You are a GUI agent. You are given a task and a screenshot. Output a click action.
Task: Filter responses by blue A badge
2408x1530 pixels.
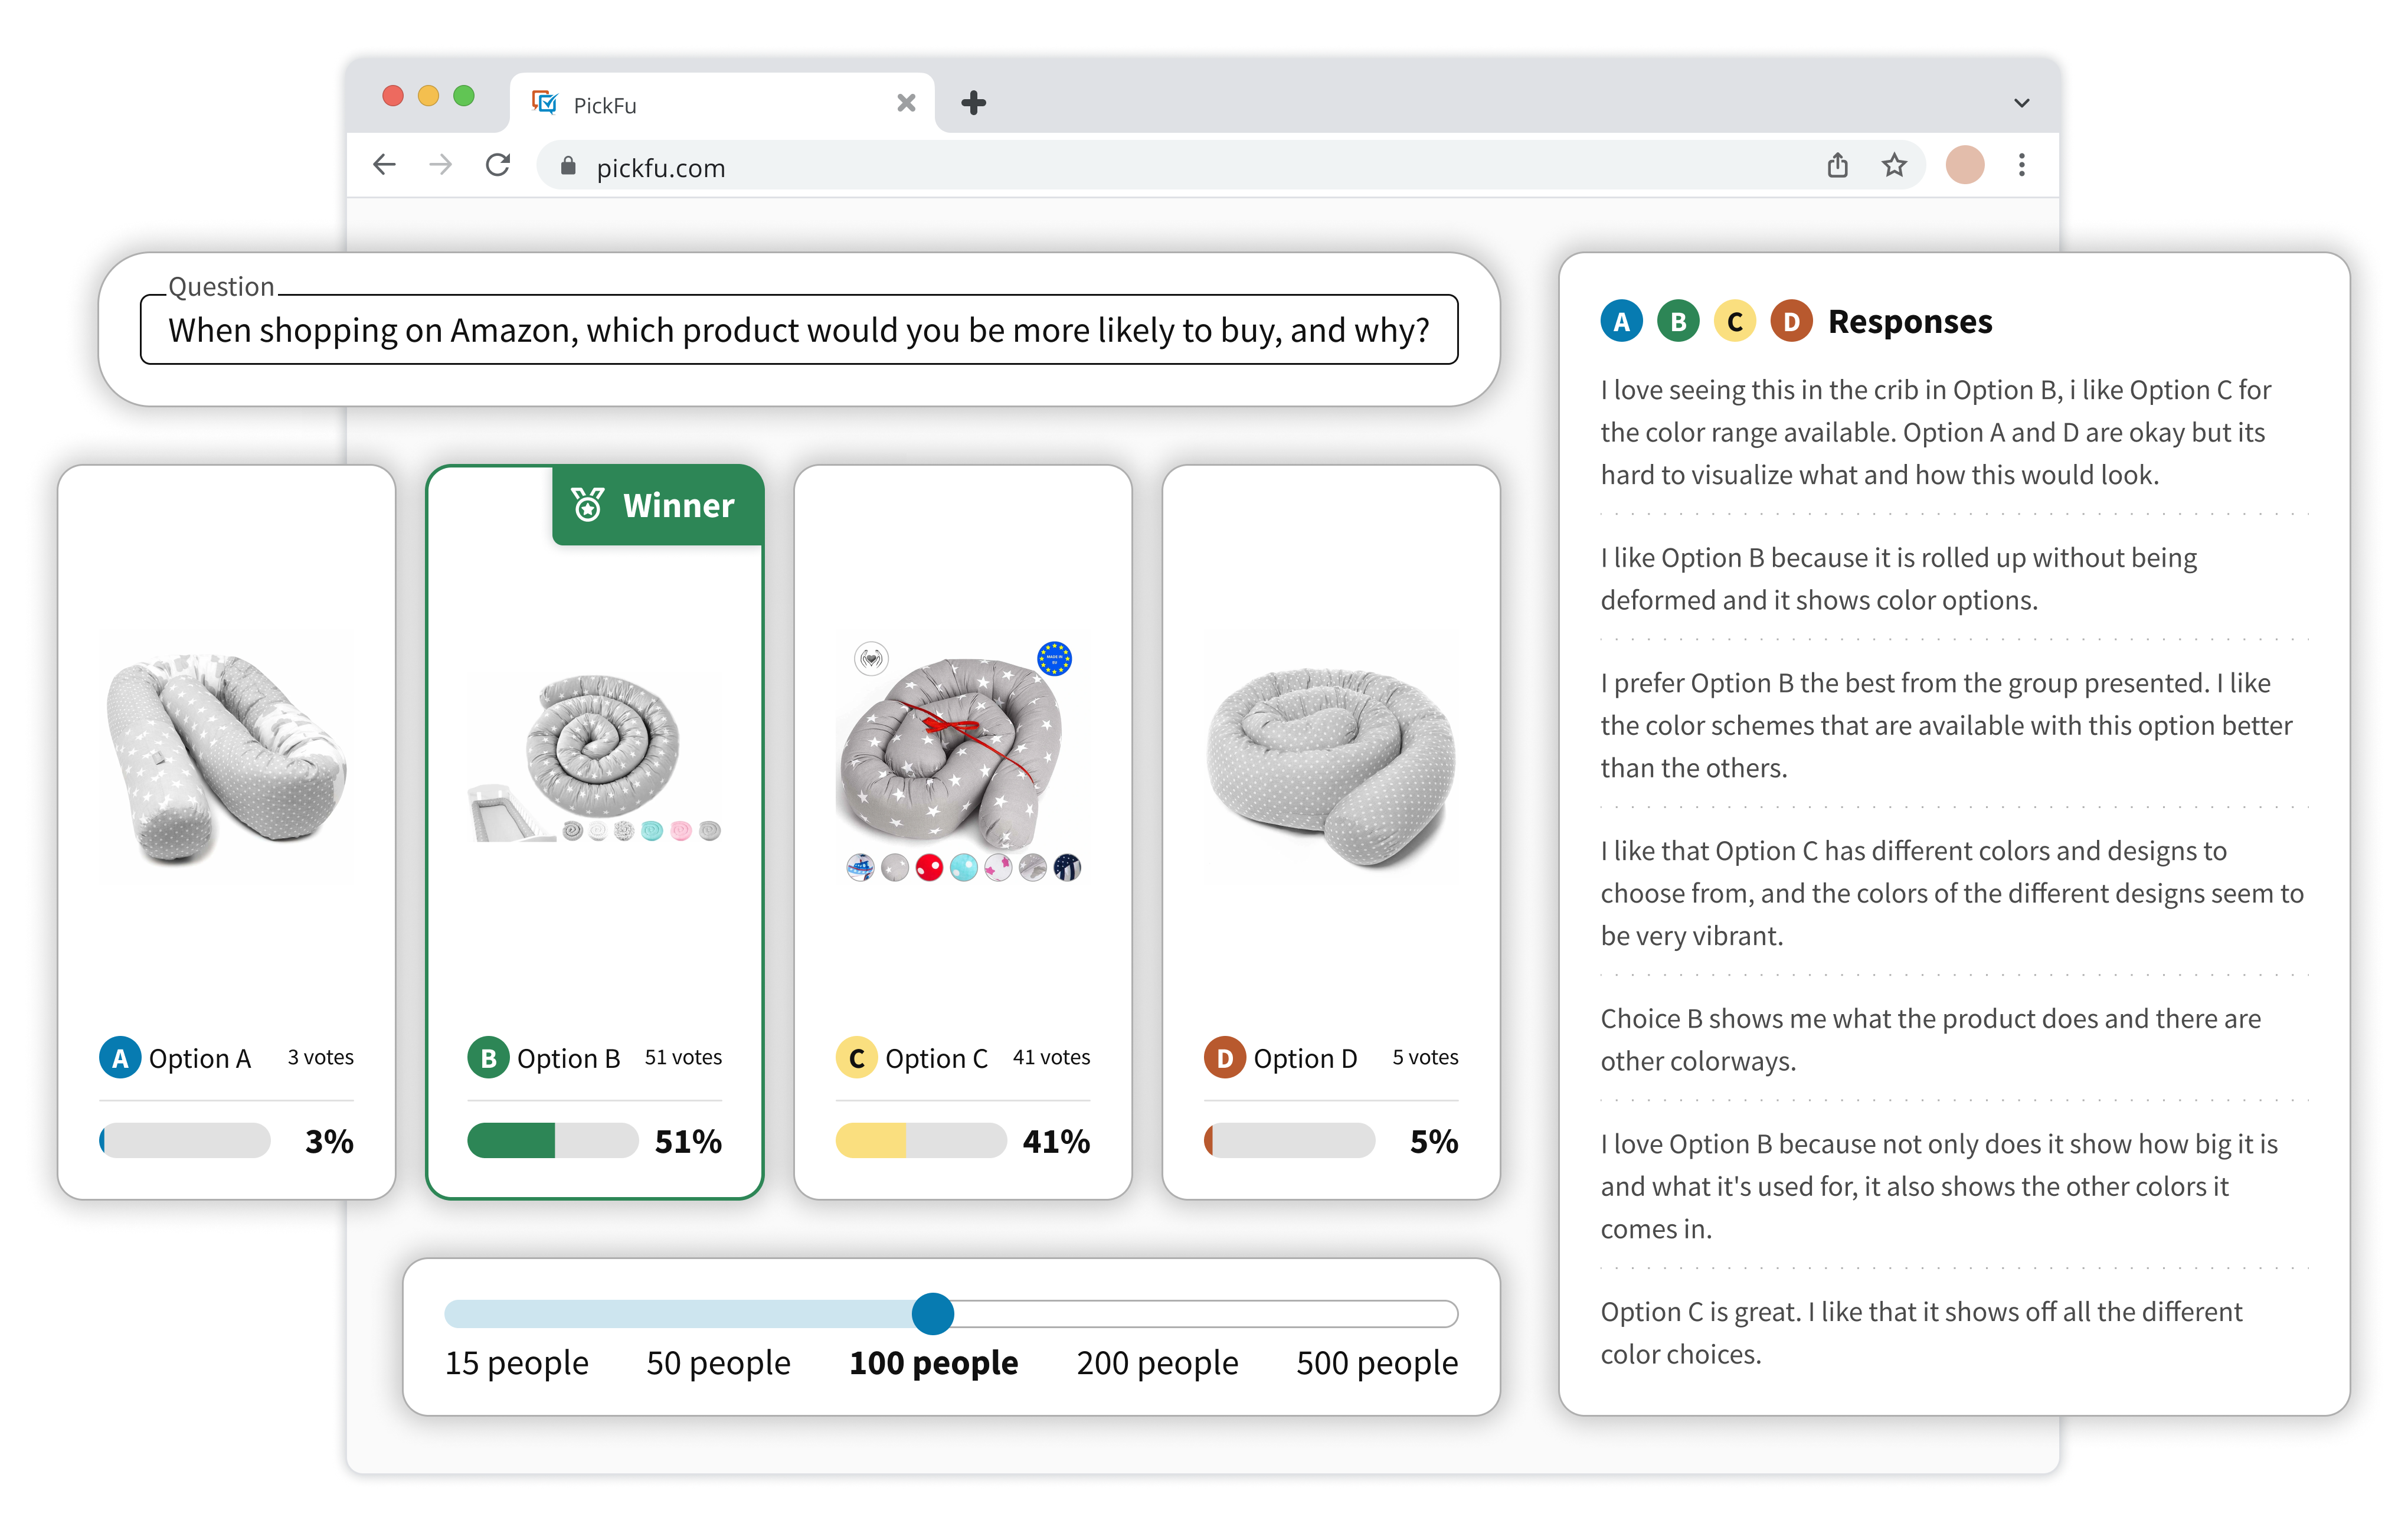point(1621,322)
